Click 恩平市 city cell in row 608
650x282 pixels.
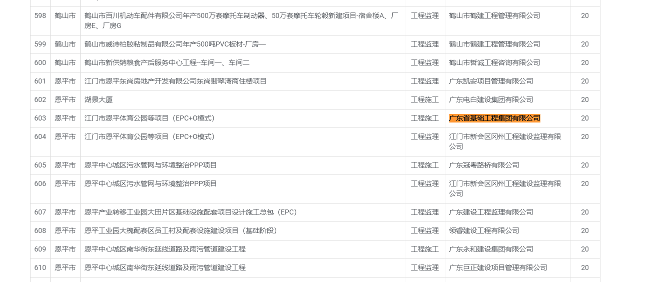point(65,231)
